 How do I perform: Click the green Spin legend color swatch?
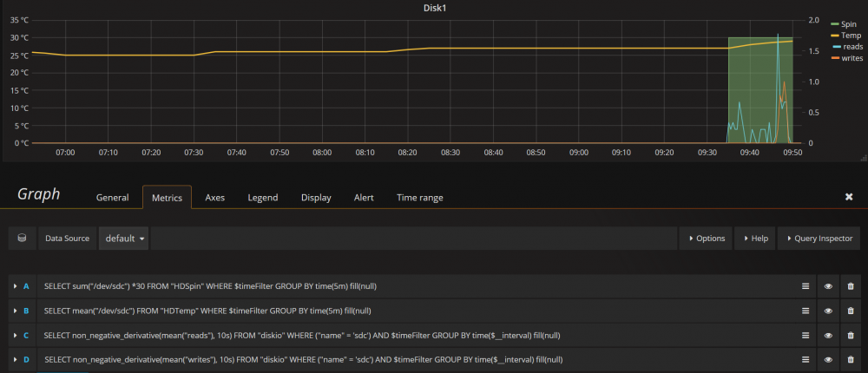[835, 24]
